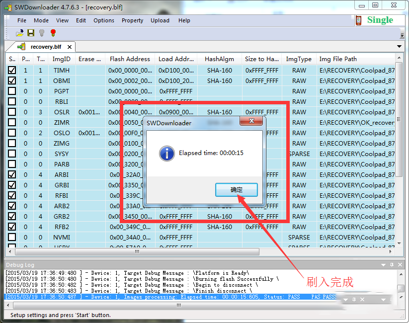
Task: Open the Debug Log panel dropdown menu
Action: click(x=383, y=265)
